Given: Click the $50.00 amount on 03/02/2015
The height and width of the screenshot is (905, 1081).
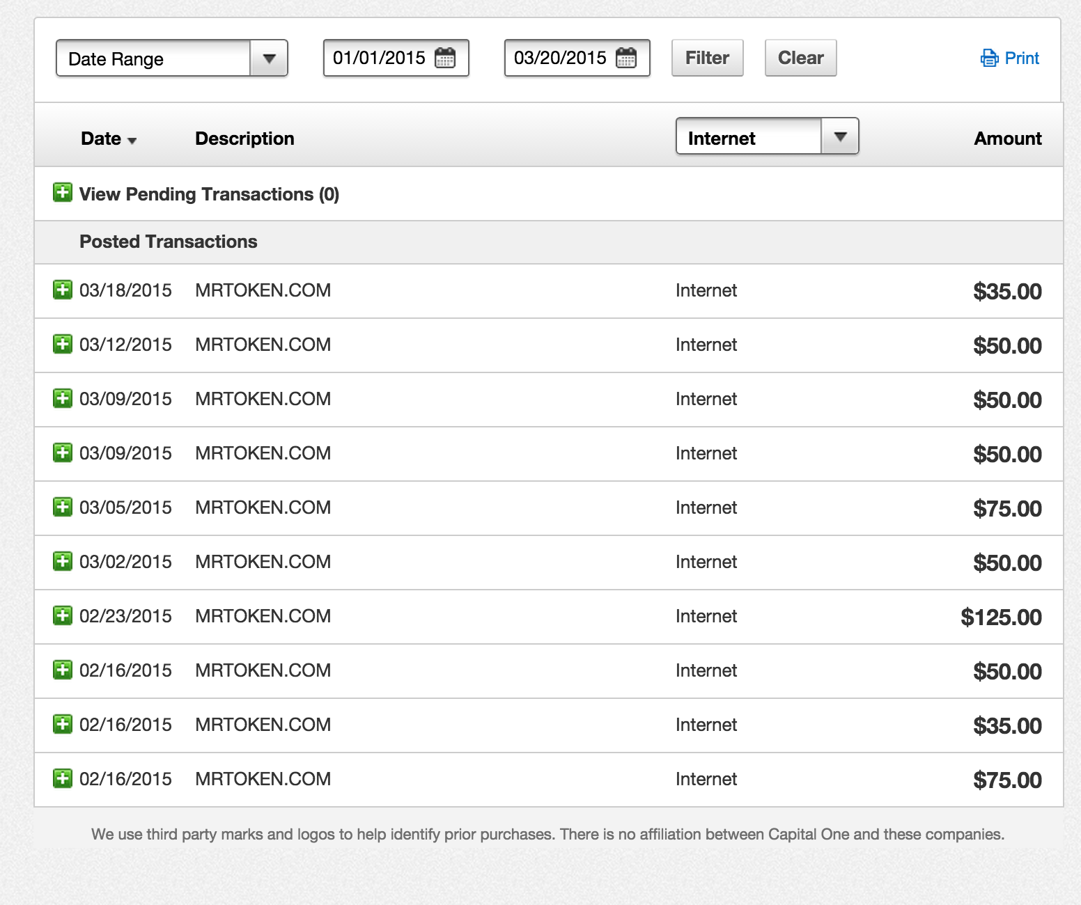Looking at the screenshot, I should [1007, 562].
